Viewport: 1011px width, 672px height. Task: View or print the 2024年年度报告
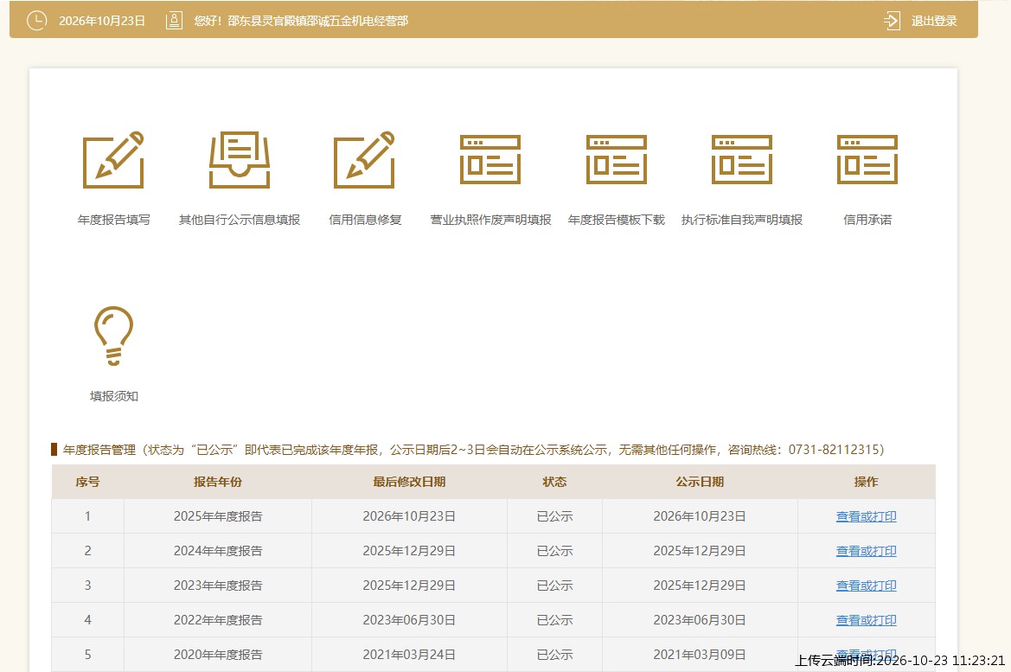point(866,551)
